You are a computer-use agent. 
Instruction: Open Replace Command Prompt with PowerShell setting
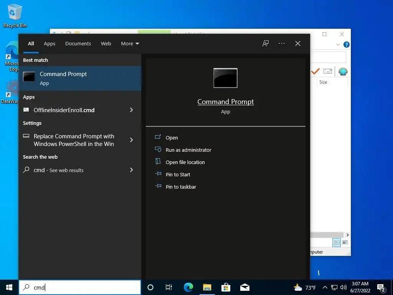[x=74, y=140]
